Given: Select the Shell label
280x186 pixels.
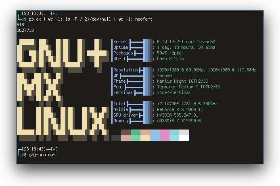Looking at the screenshot, I should [x=119, y=59].
